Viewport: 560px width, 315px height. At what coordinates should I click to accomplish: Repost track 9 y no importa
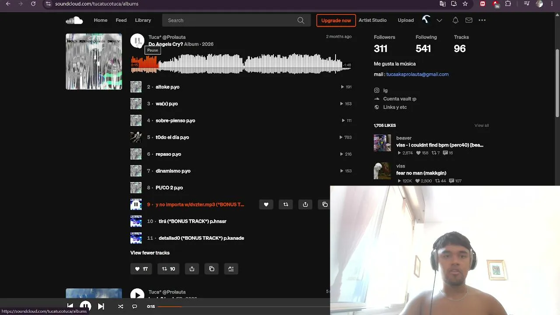(x=286, y=204)
